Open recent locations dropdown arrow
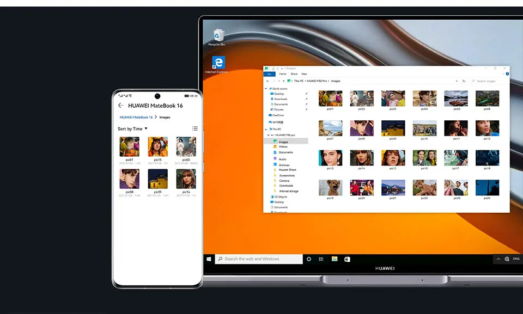523x314 pixels. [x=279, y=81]
